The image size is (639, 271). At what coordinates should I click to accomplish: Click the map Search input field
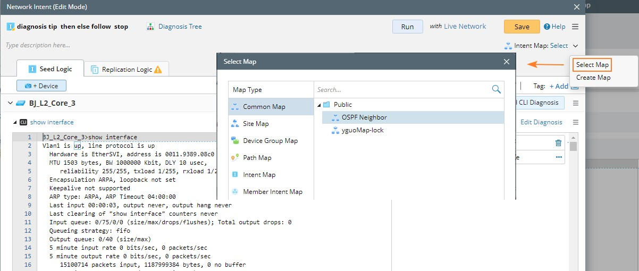(x=402, y=90)
